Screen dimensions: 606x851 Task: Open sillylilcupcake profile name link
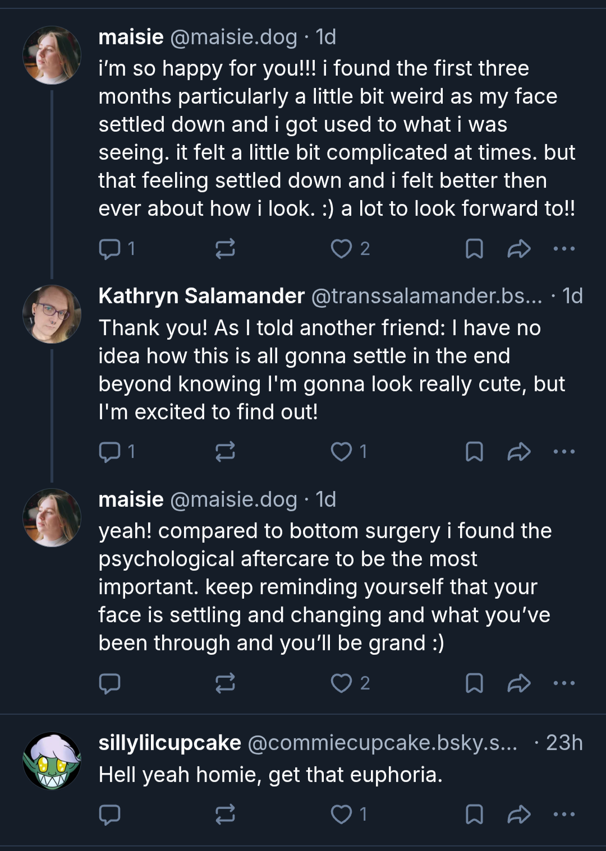[169, 742]
